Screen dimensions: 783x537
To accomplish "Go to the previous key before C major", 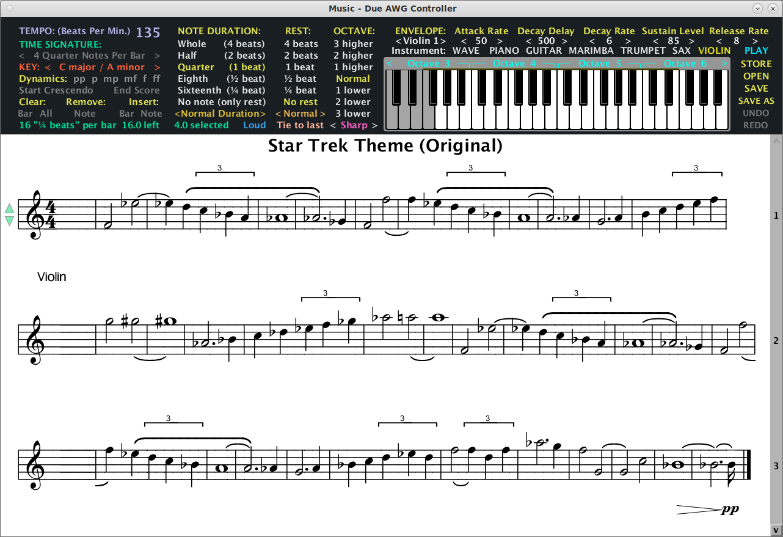I will (47, 67).
